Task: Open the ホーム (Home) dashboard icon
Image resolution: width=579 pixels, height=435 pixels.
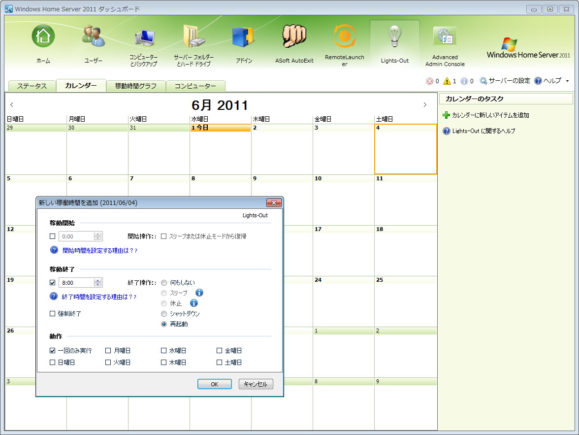Action: [43, 36]
